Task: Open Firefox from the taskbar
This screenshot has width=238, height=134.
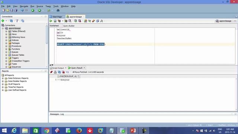Action: coord(79,131)
